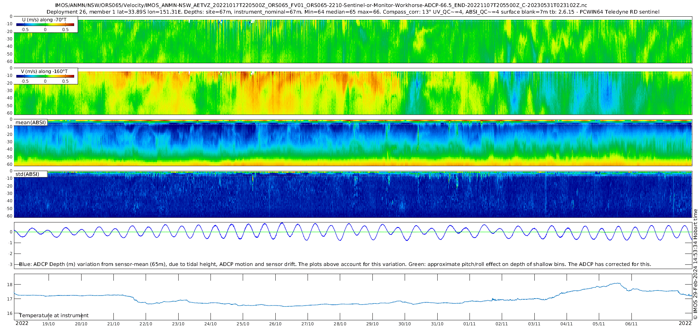Click the U velocity colorbar legend

(46, 24)
